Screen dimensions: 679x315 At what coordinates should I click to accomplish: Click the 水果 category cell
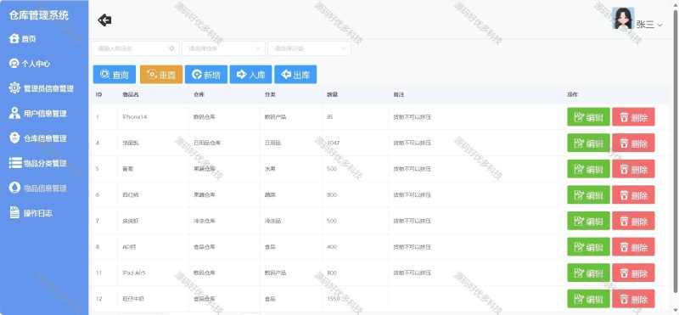pos(270,169)
